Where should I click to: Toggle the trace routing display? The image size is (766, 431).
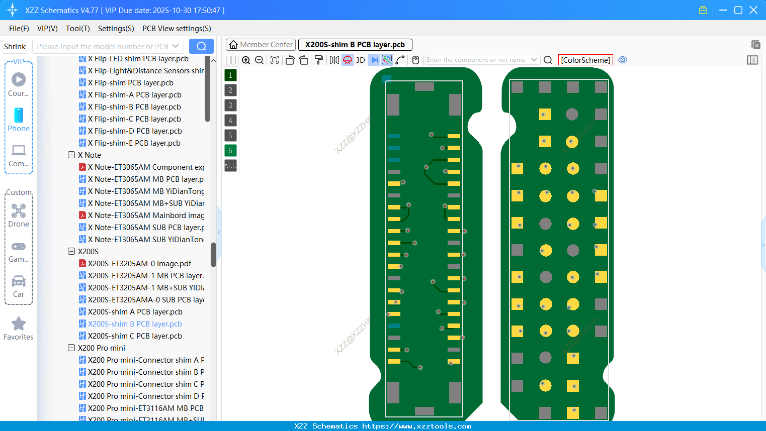tap(386, 60)
